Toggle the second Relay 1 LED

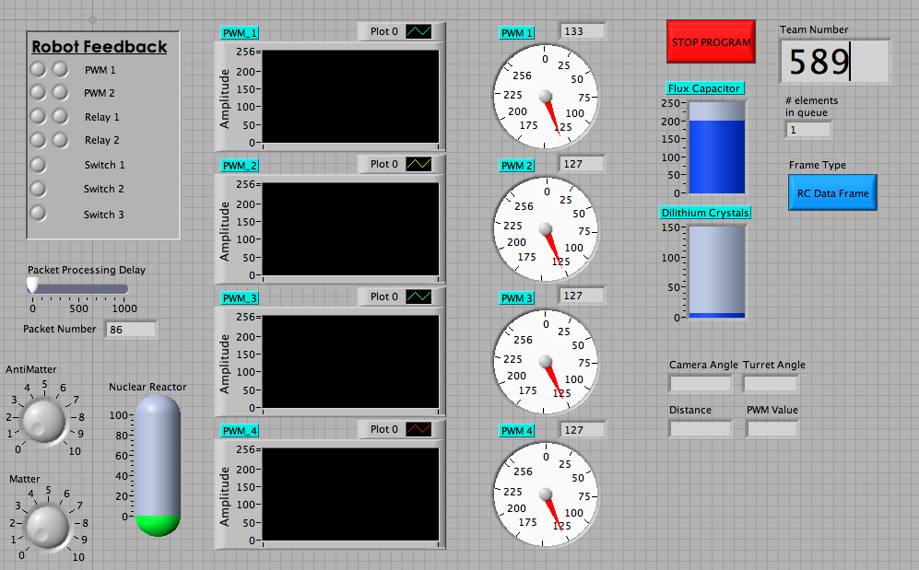(60, 116)
